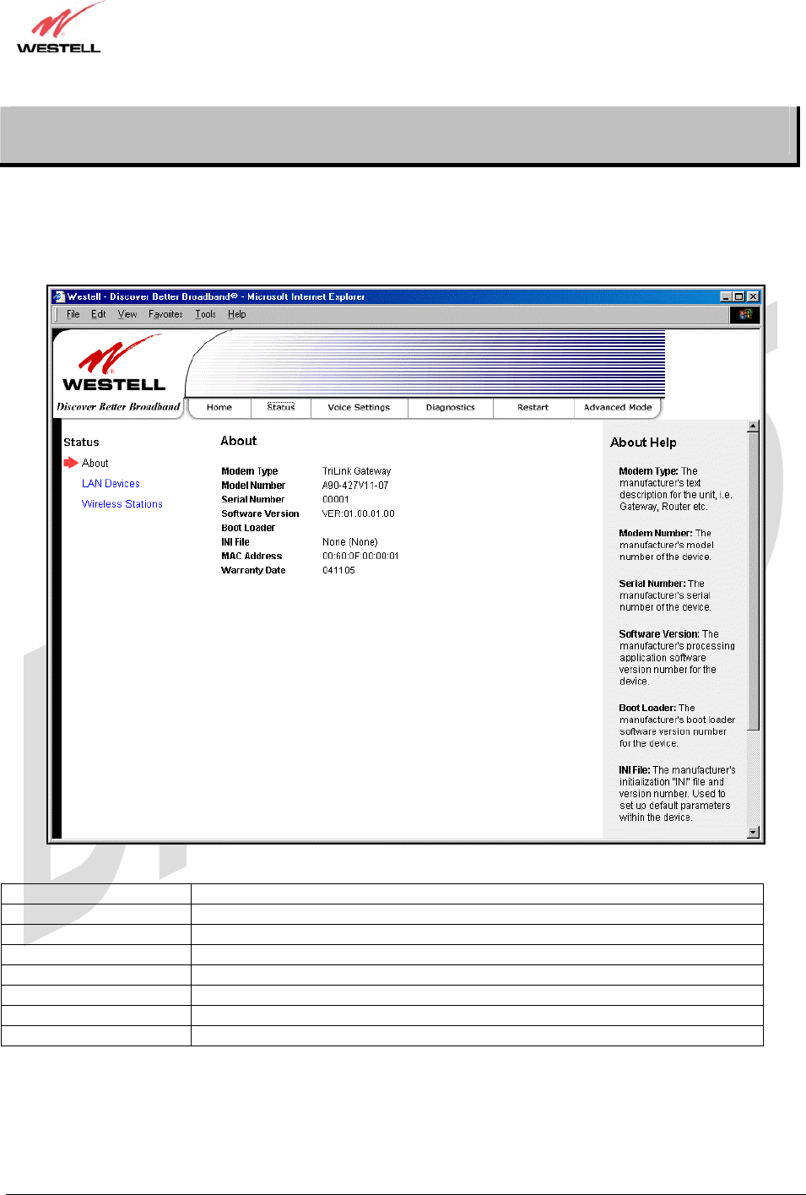The height and width of the screenshot is (1195, 806).
Task: Minimize the Internet Explorer window
Action: click(x=726, y=296)
